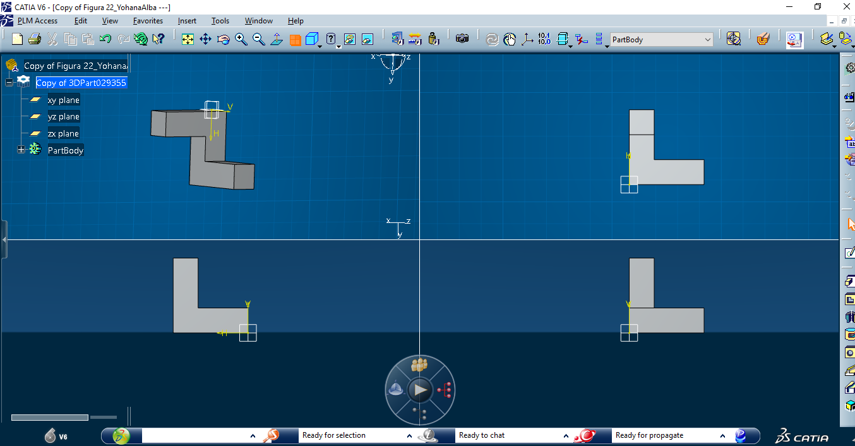Image resolution: width=855 pixels, height=446 pixels.
Task: Activate the Pan view tool
Action: coord(205,39)
